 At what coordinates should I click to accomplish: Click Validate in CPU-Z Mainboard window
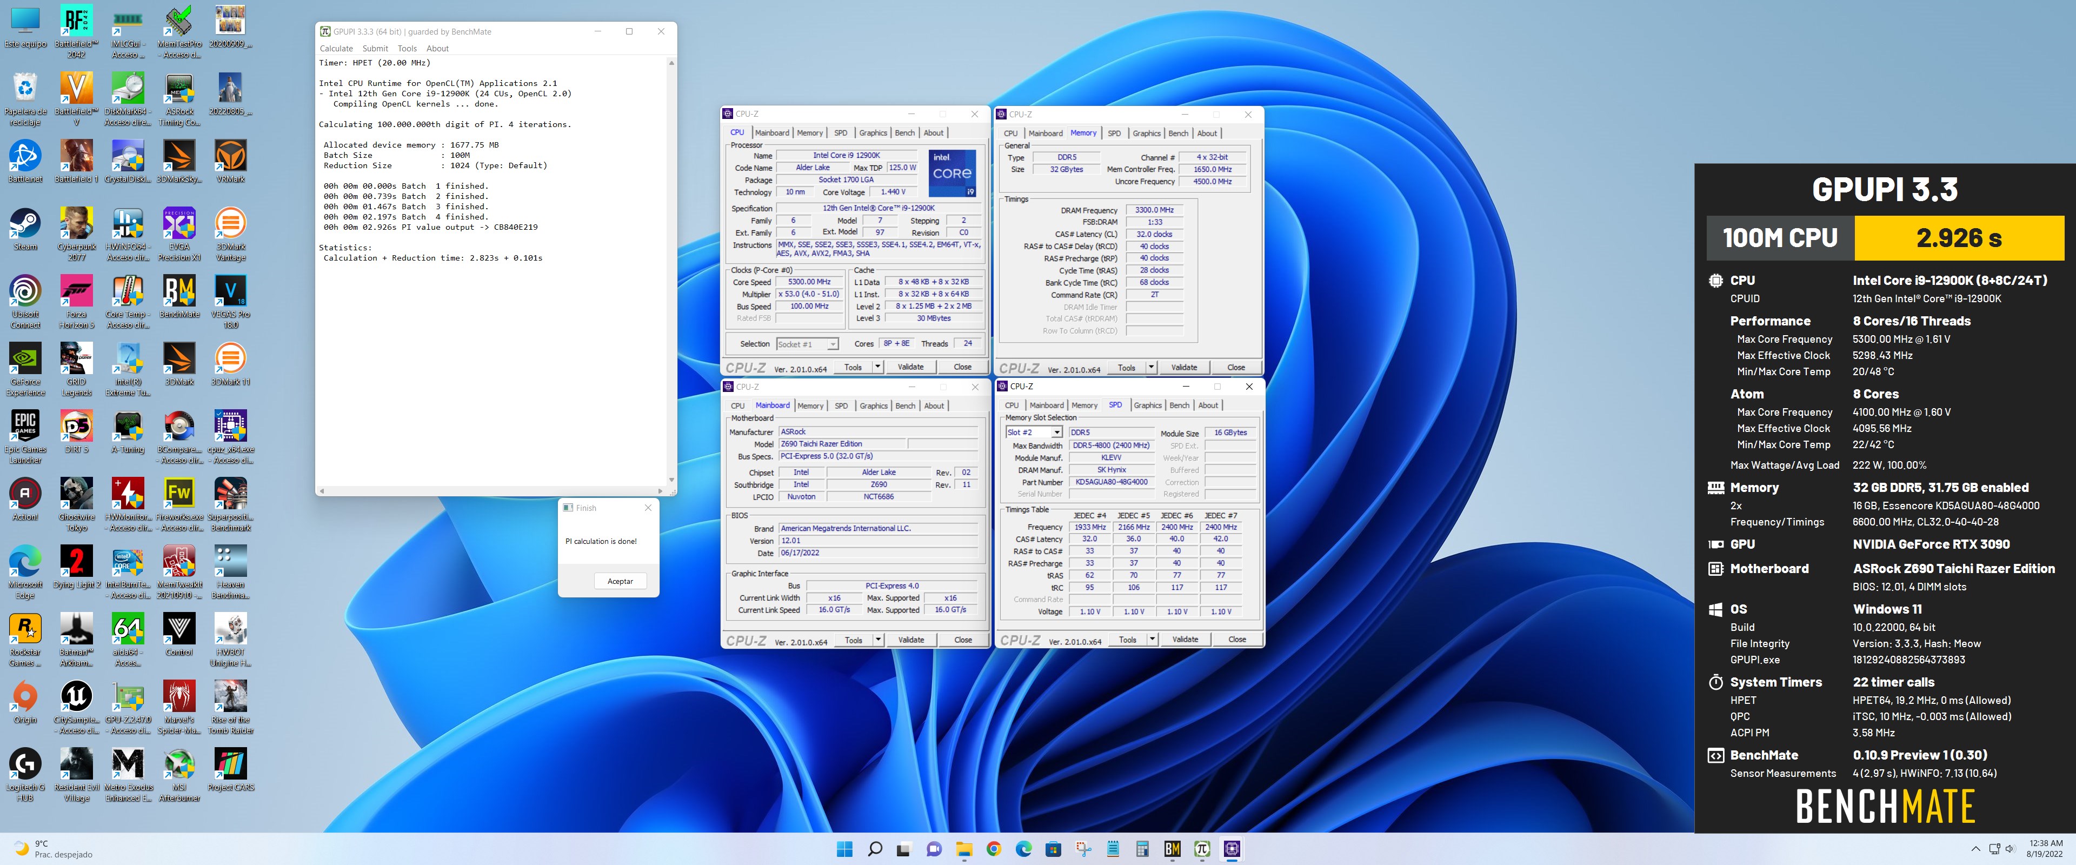[911, 640]
